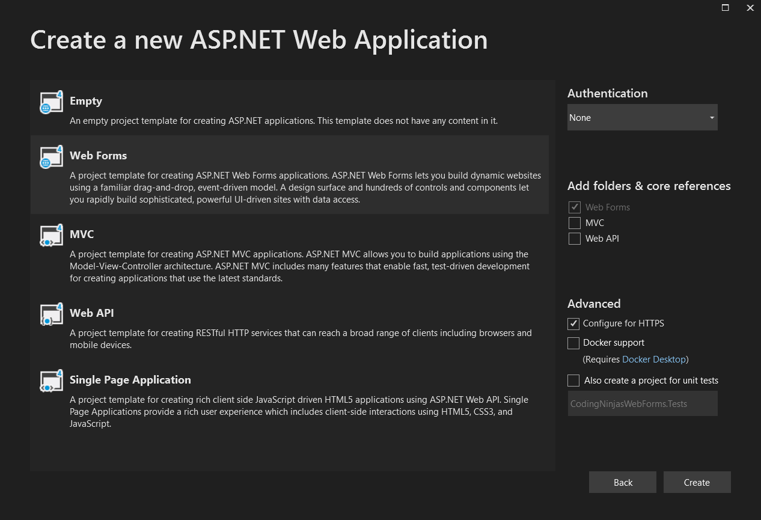Click the Create a new ASP.NET Web Application title
This screenshot has height=520, width=761.
pyautogui.click(x=259, y=40)
